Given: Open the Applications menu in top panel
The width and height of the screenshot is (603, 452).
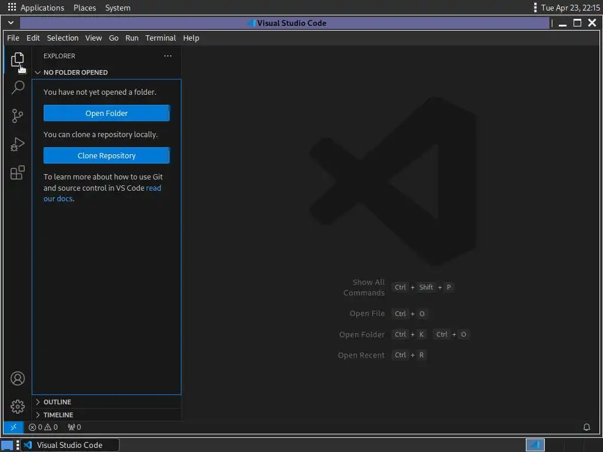Looking at the screenshot, I should 36,8.
